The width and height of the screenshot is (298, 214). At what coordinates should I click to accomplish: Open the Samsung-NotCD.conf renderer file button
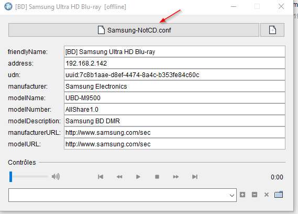(x=134, y=30)
